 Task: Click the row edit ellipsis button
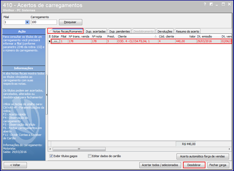tap(56, 41)
